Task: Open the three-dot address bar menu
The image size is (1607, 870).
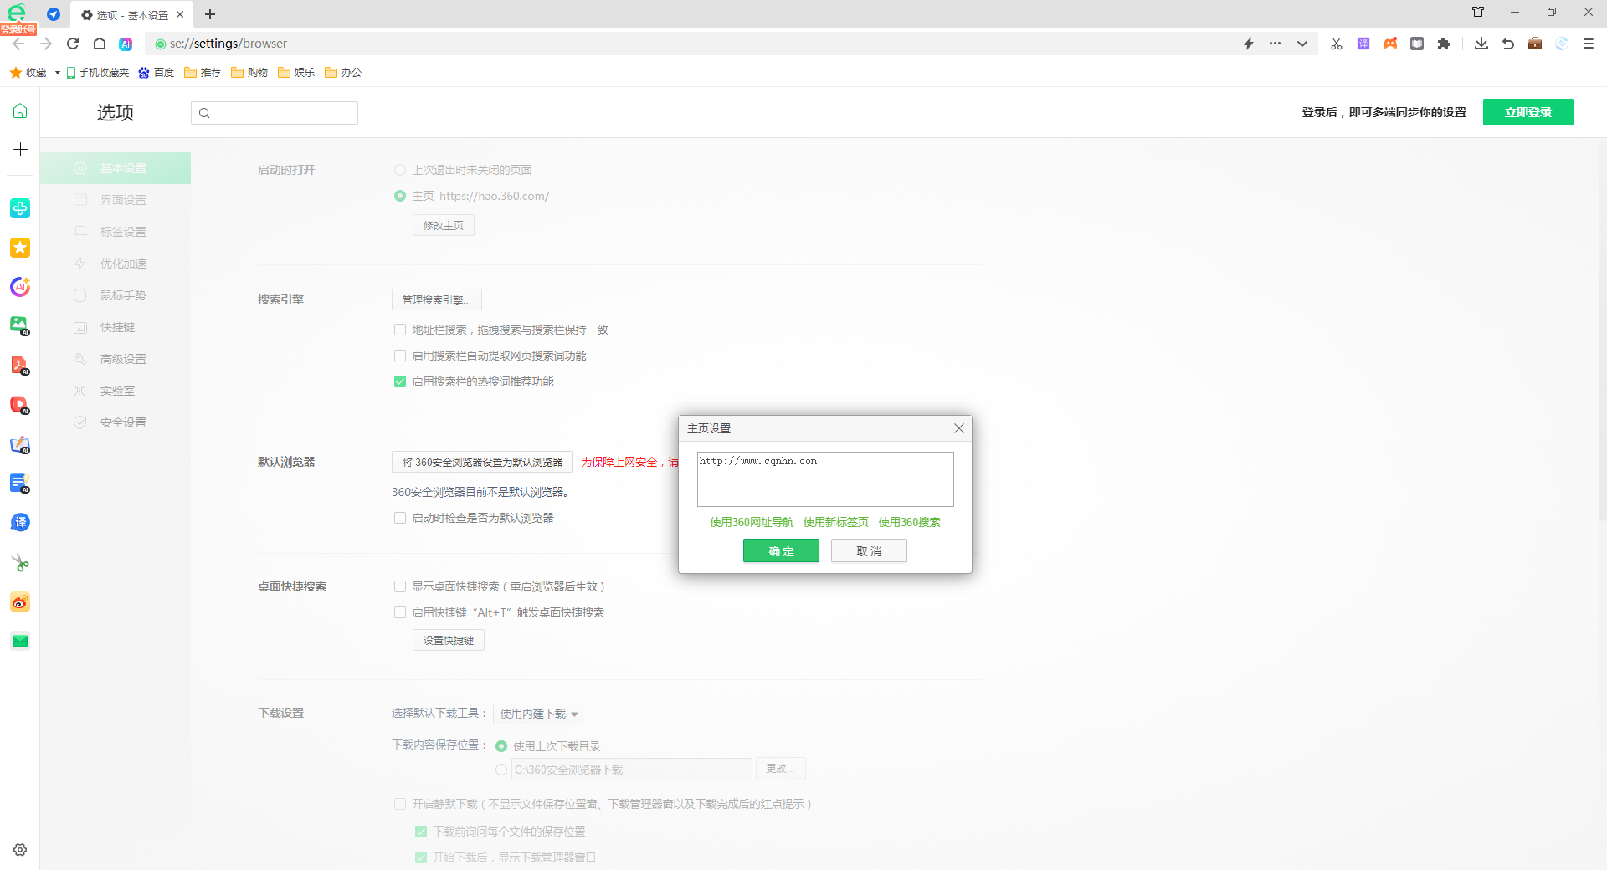Action: 1275,43
